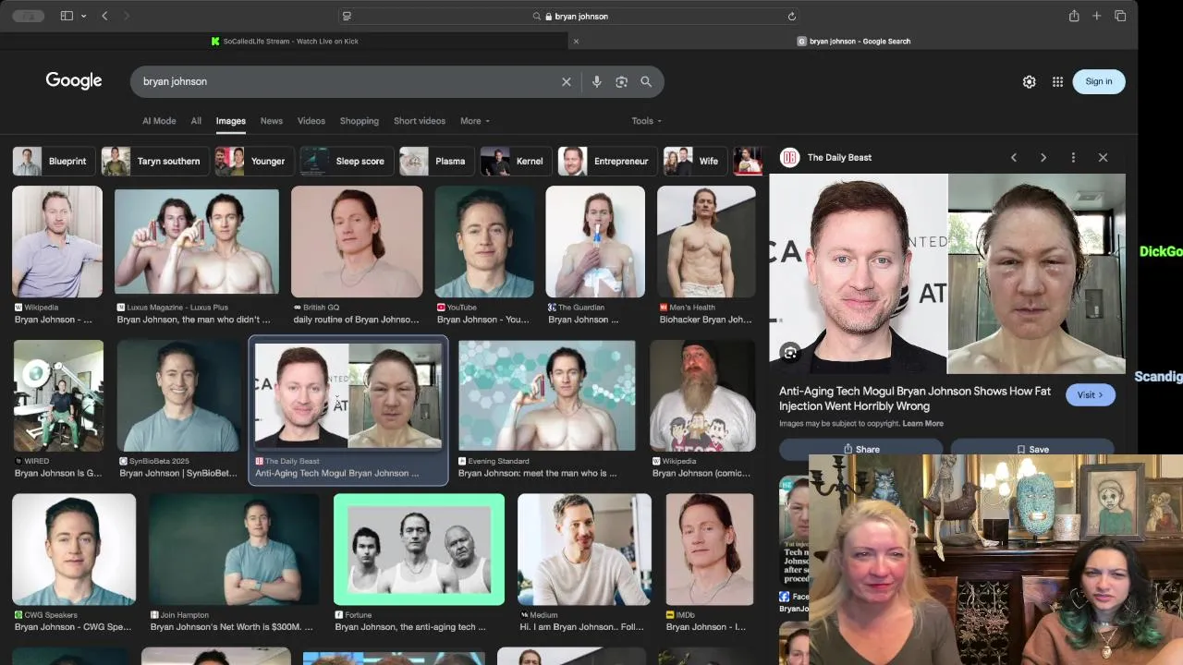The width and height of the screenshot is (1183, 665).
Task: Open the Join Hampton net worth image
Action: point(235,550)
